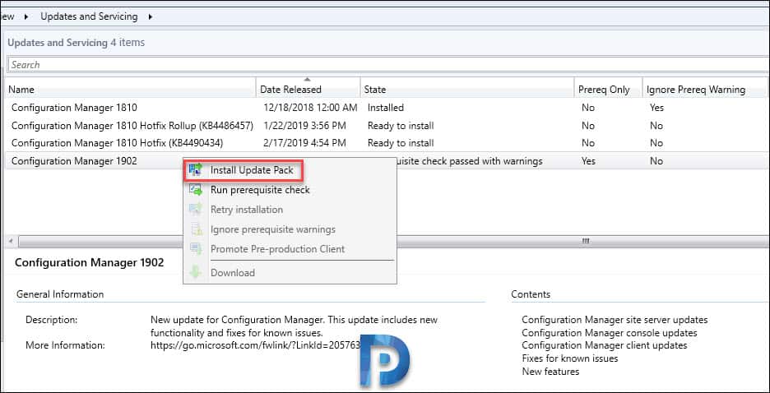Expand the arrow before Updates and Servicing breadcrumb
Image resolution: width=770 pixels, height=393 pixels.
point(26,16)
